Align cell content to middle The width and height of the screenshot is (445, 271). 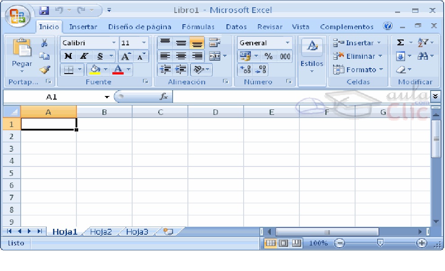click(181, 43)
